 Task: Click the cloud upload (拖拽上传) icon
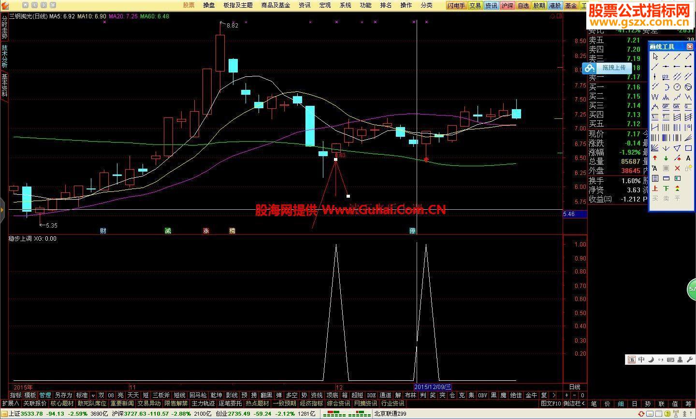(x=590, y=68)
